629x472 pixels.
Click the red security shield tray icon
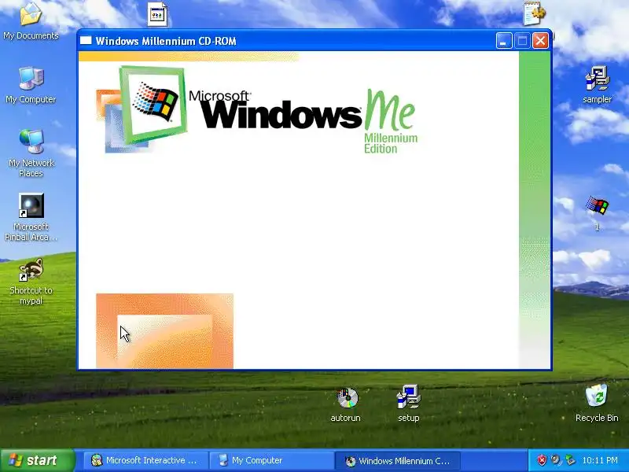(542, 460)
